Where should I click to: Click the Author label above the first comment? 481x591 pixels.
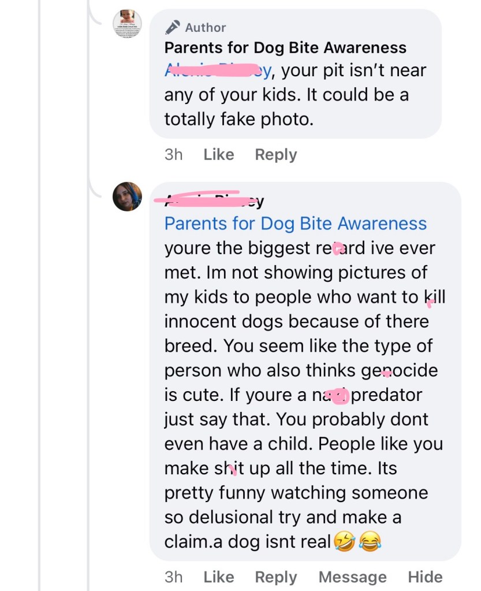coord(206,27)
